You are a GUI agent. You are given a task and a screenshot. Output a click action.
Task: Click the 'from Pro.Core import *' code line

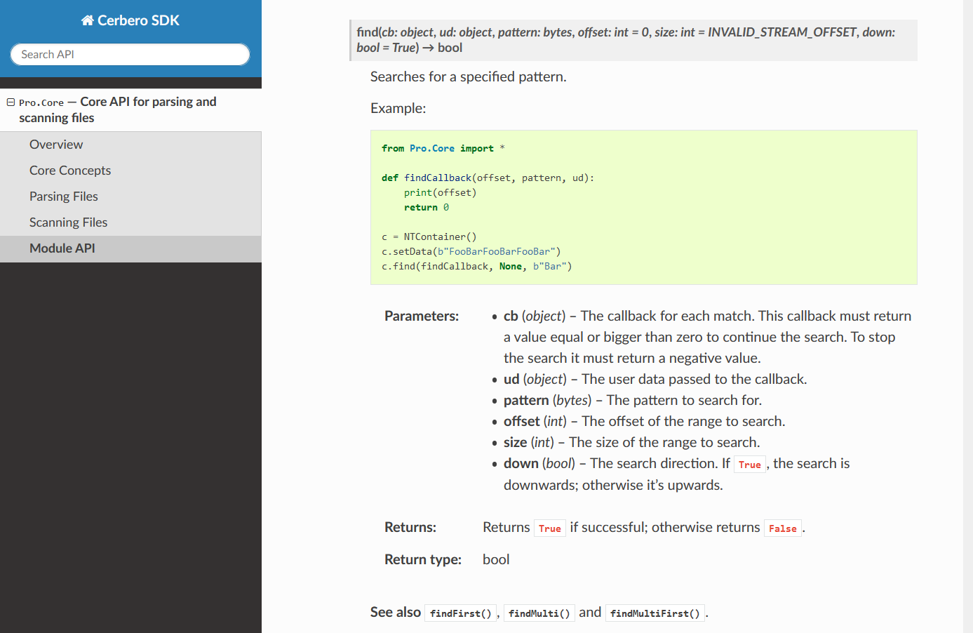pyautogui.click(x=443, y=148)
